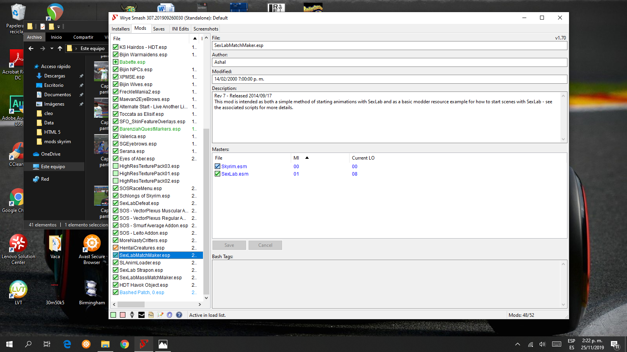Viewport: 627px width, 352px height.
Task: Edit the File name field
Action: (x=390, y=45)
